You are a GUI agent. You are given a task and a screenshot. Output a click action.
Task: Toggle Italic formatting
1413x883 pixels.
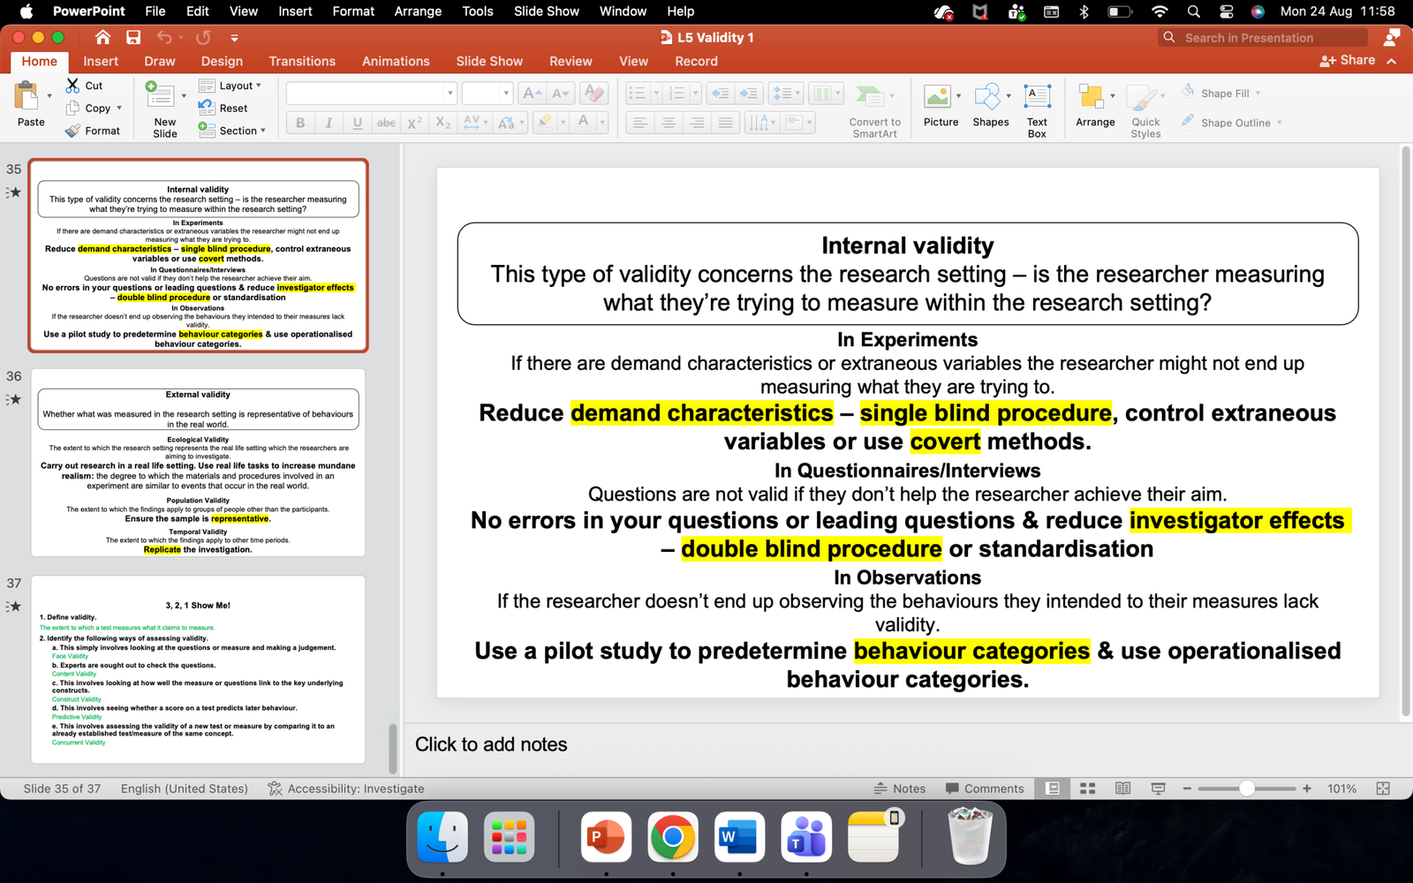click(329, 123)
